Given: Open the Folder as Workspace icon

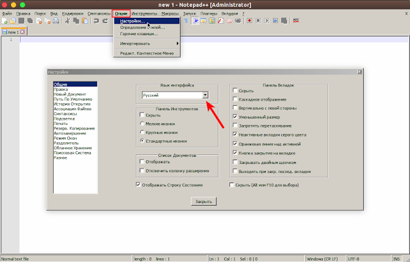Looking at the screenshot, I should 229,21.
